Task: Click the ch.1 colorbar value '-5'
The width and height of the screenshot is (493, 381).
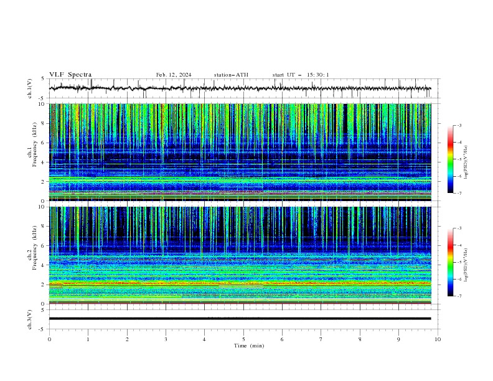Action: (459, 159)
